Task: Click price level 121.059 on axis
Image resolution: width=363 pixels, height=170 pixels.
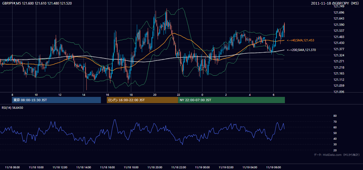Action: click(x=339, y=86)
